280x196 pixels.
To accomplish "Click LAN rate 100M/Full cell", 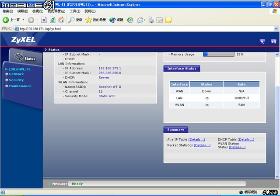I will [x=241, y=98].
